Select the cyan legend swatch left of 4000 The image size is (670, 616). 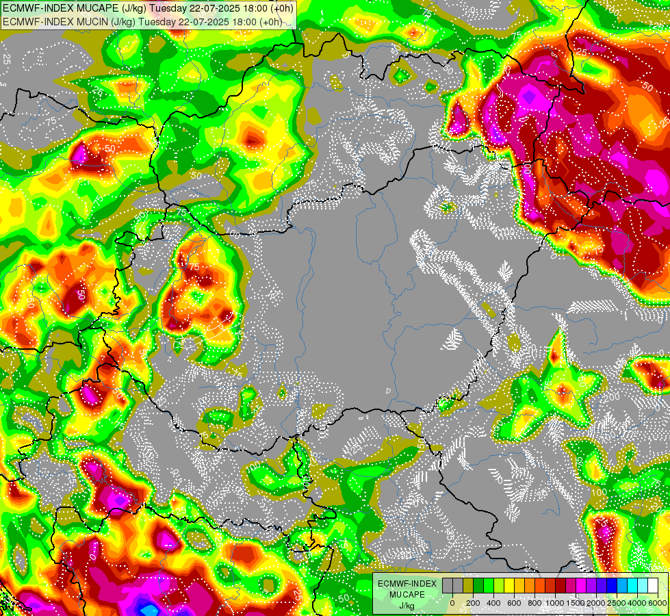[633, 585]
